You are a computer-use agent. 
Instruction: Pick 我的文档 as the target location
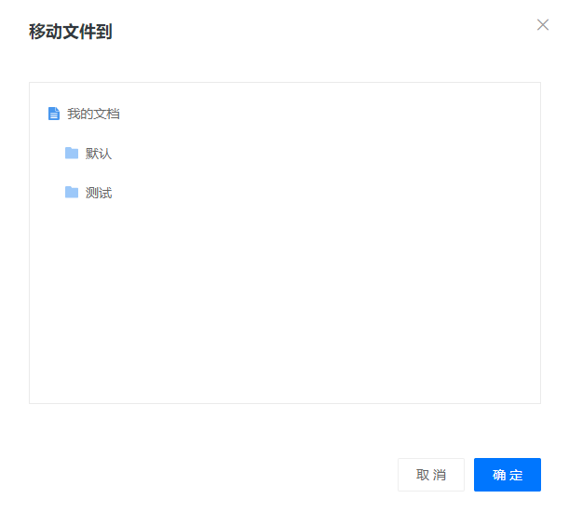(x=93, y=114)
